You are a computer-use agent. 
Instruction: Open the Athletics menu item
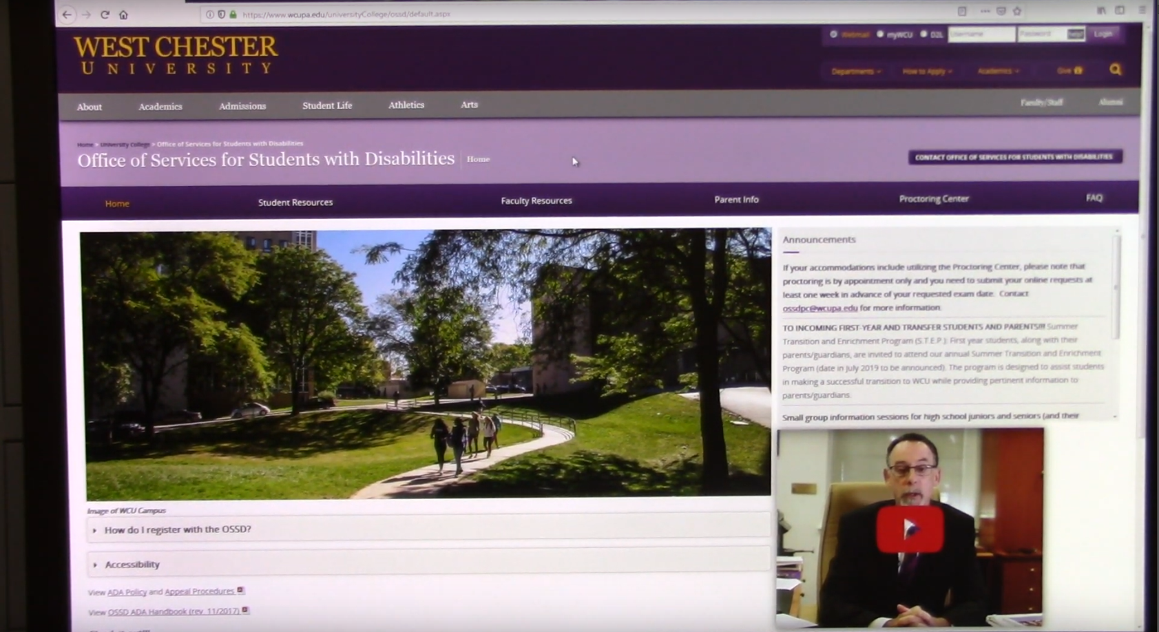coord(406,105)
